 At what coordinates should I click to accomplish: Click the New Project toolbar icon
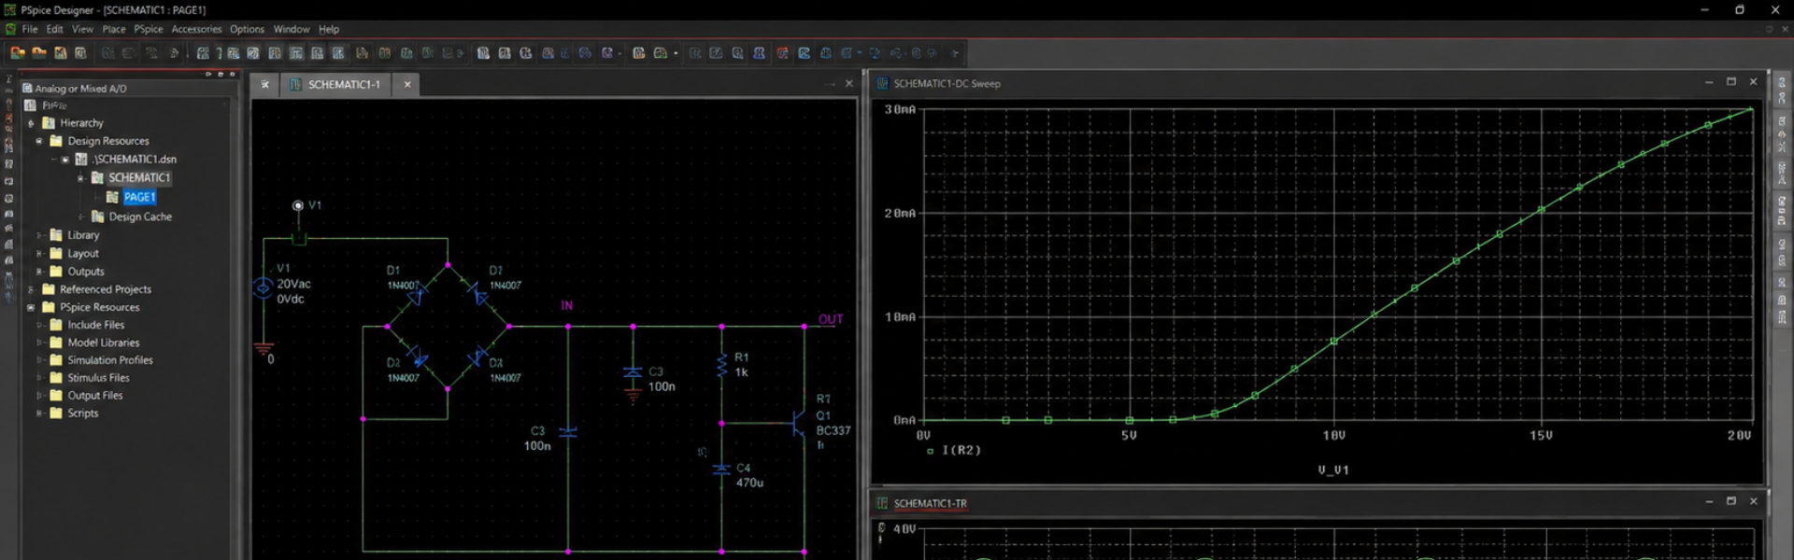coord(18,53)
